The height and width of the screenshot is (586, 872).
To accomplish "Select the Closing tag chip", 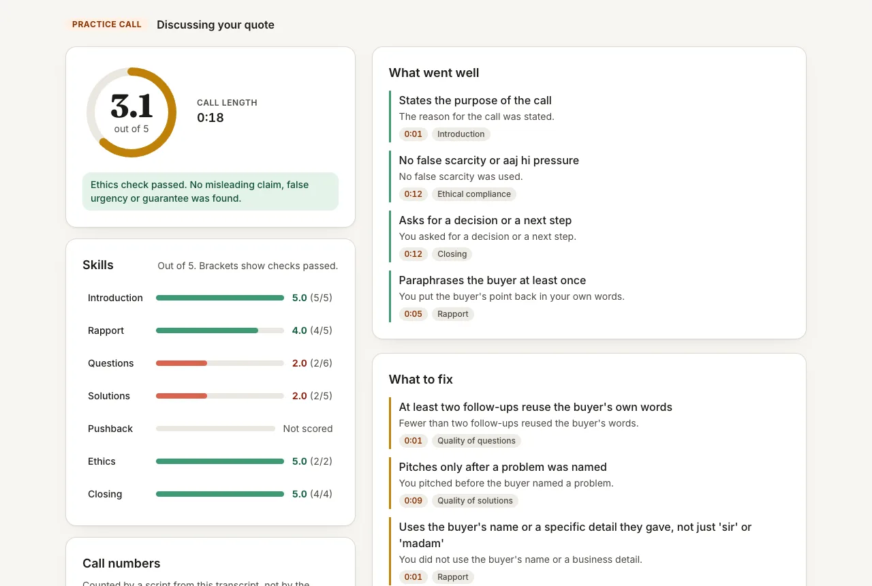I will (x=452, y=254).
